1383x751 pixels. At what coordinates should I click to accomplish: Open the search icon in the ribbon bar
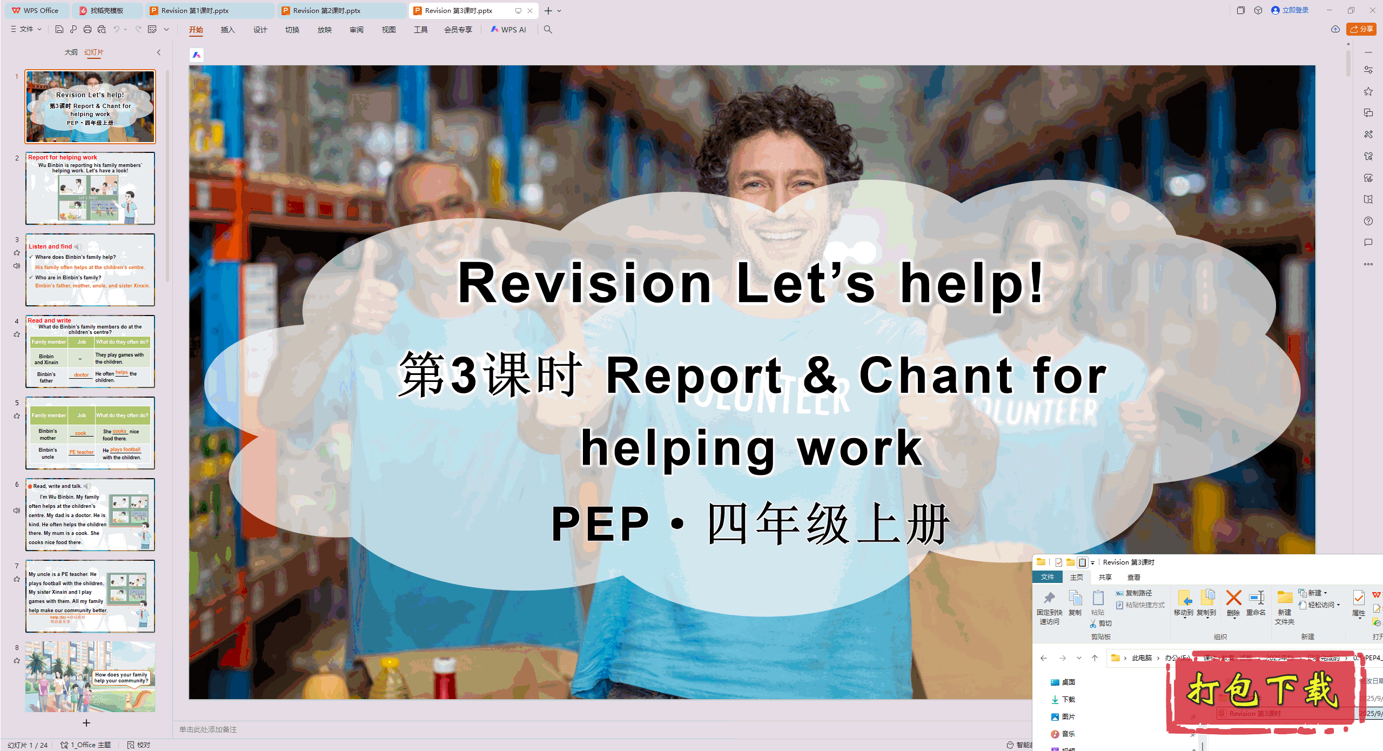tap(548, 30)
